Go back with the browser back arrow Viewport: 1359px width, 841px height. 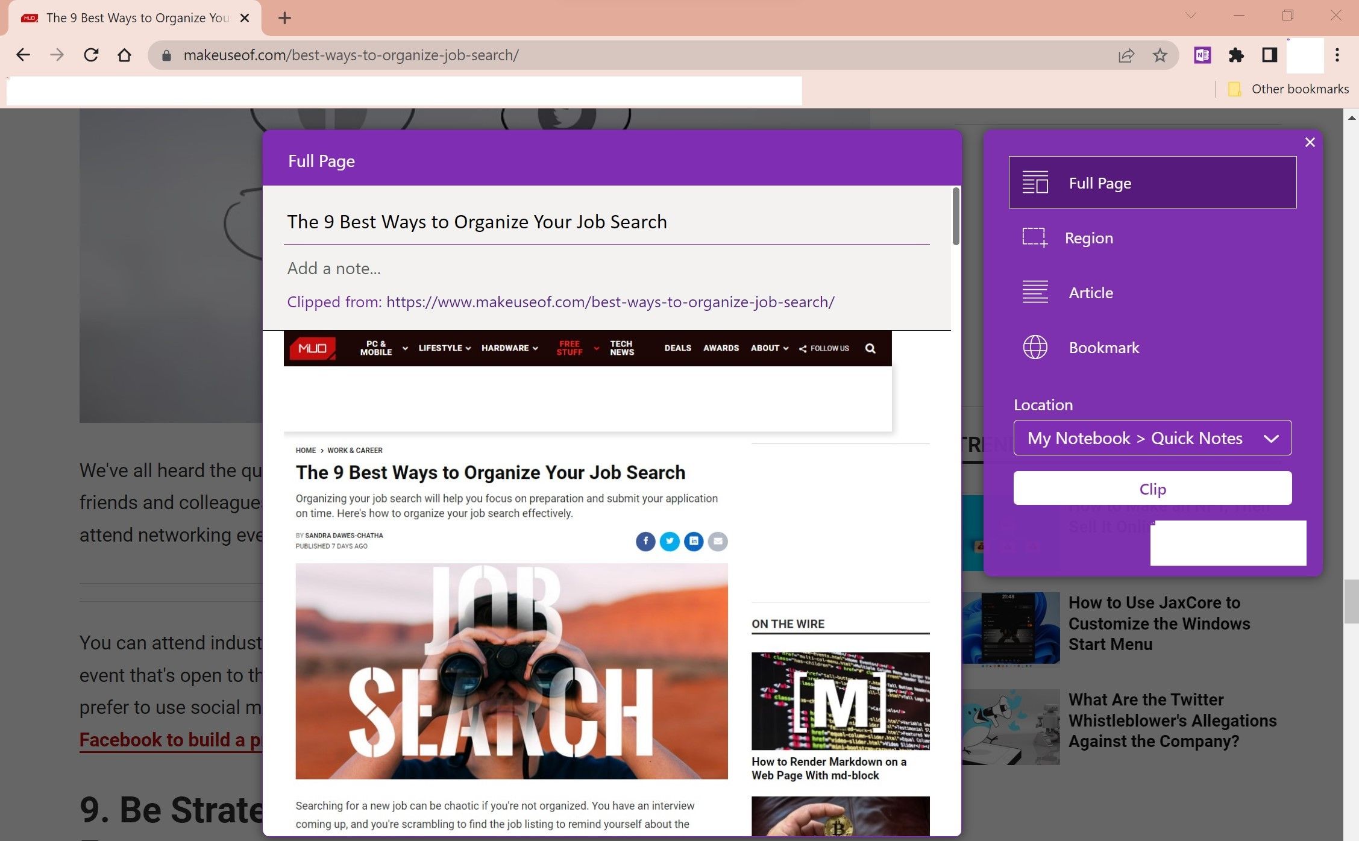coord(23,55)
